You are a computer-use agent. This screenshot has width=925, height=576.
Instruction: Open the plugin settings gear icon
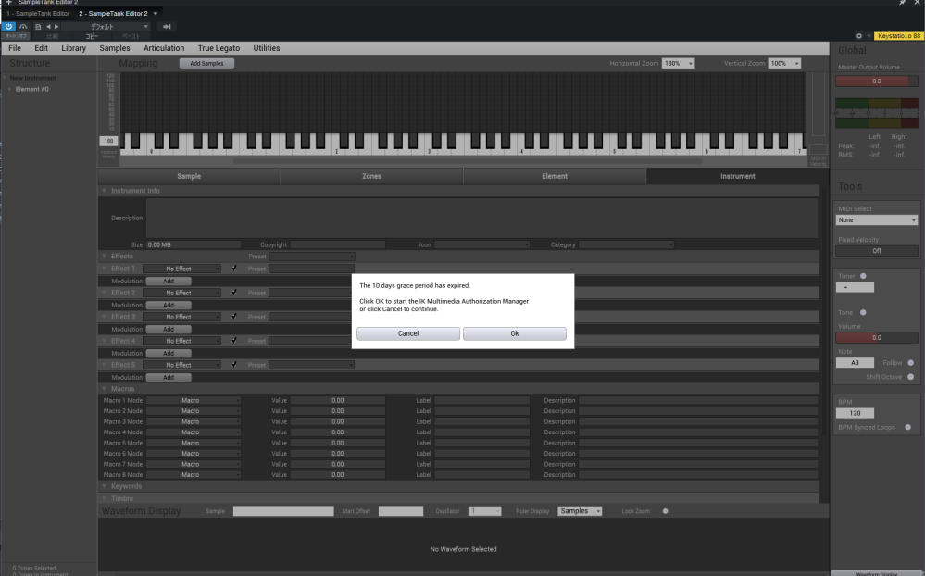[859, 36]
